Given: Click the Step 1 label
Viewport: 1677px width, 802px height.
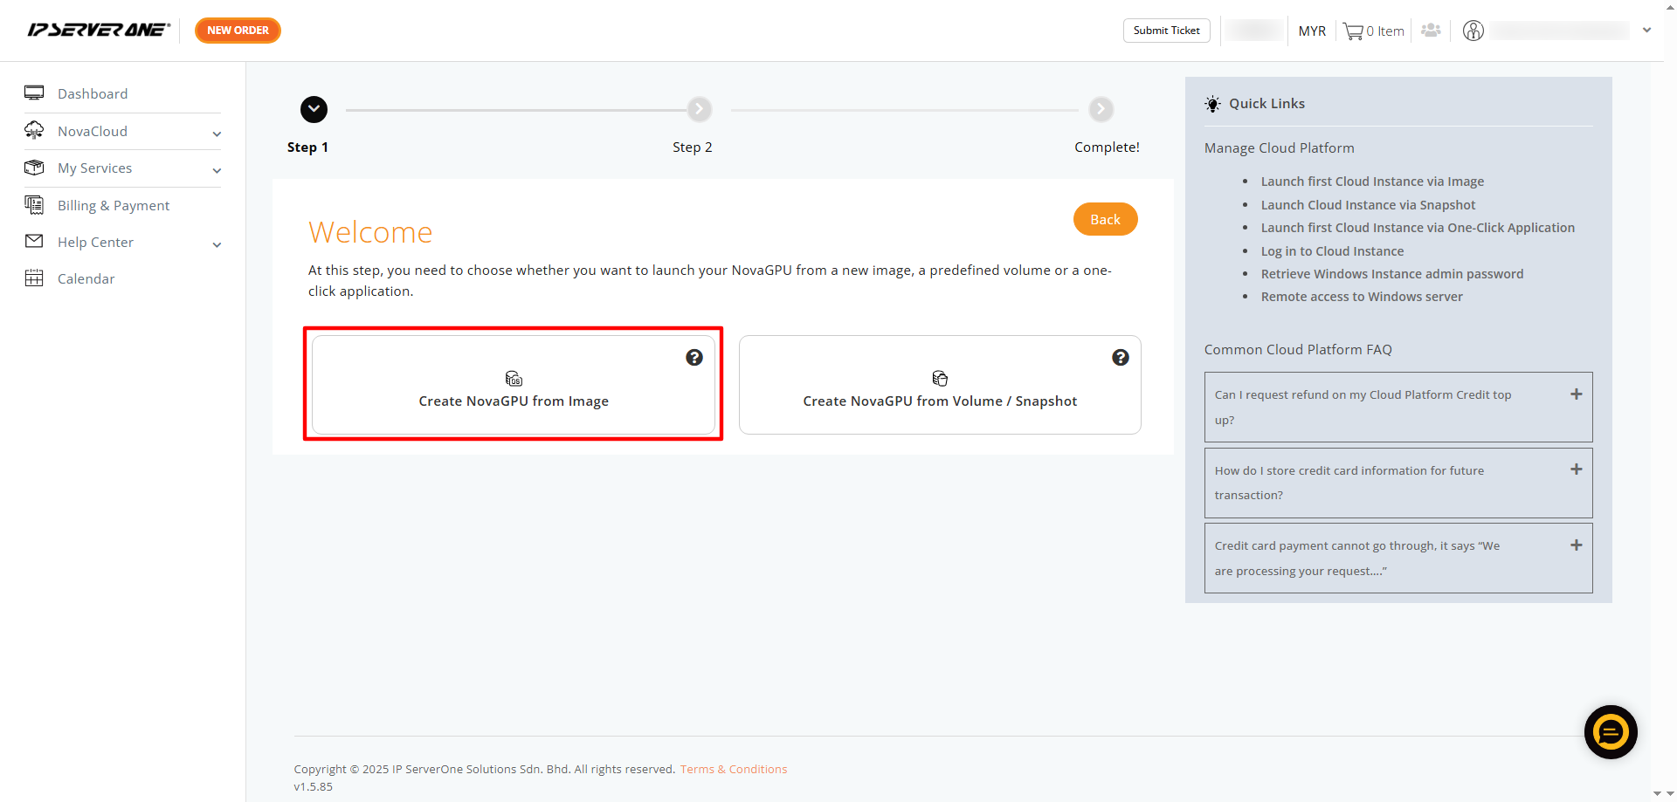Looking at the screenshot, I should [307, 147].
